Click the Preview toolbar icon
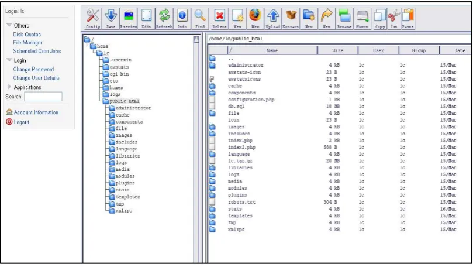473x267 pixels. pyautogui.click(x=129, y=18)
